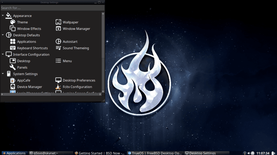Click the Desktop monitor icon under Interface Configuration
Viewport: 277px width, 155px height.
tap(12, 61)
